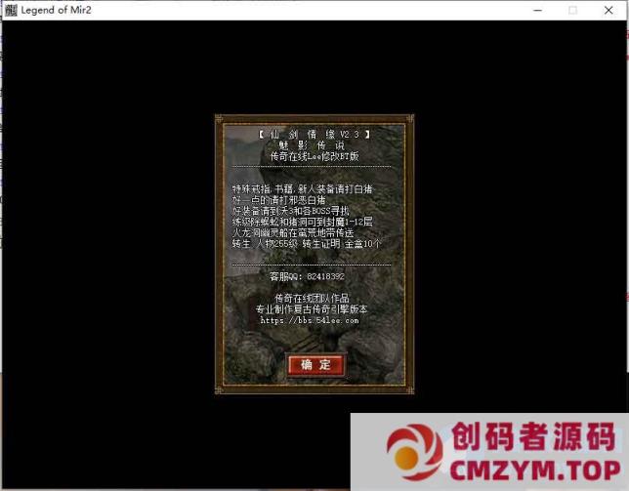Select the line about 幽灵船在蛮荒地带传送
The width and height of the screenshot is (629, 491).
click(x=293, y=232)
